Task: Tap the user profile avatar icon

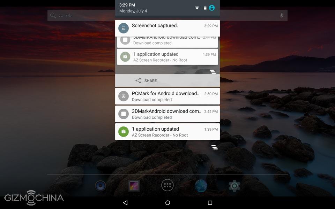Action: point(212,8)
